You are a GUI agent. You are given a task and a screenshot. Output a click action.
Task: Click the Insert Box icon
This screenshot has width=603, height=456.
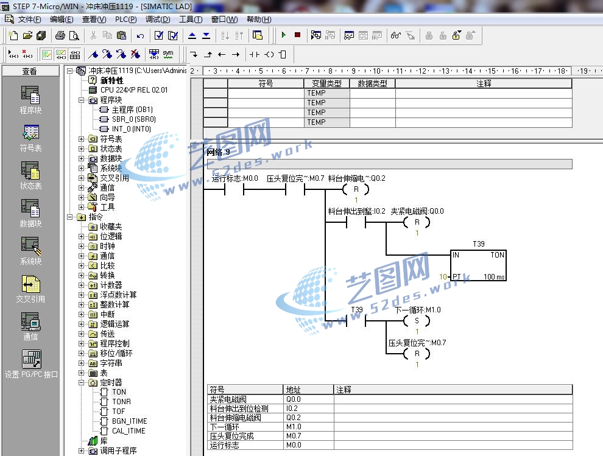(283, 55)
